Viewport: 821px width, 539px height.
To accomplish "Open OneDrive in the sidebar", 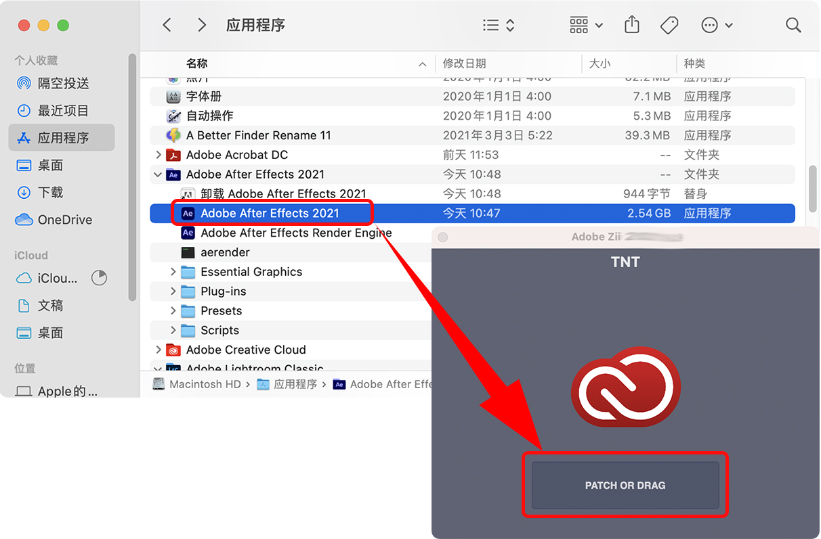I will coord(62,220).
